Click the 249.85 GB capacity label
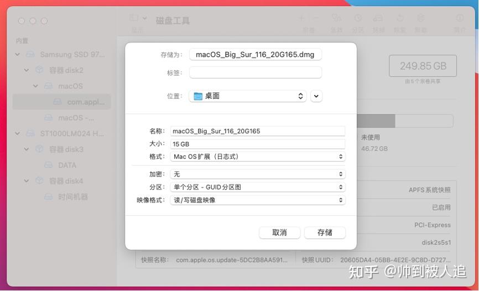479x291 pixels. point(423,66)
